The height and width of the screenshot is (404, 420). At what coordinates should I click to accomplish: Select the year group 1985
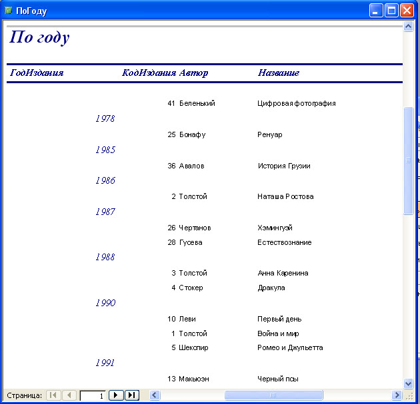point(105,150)
